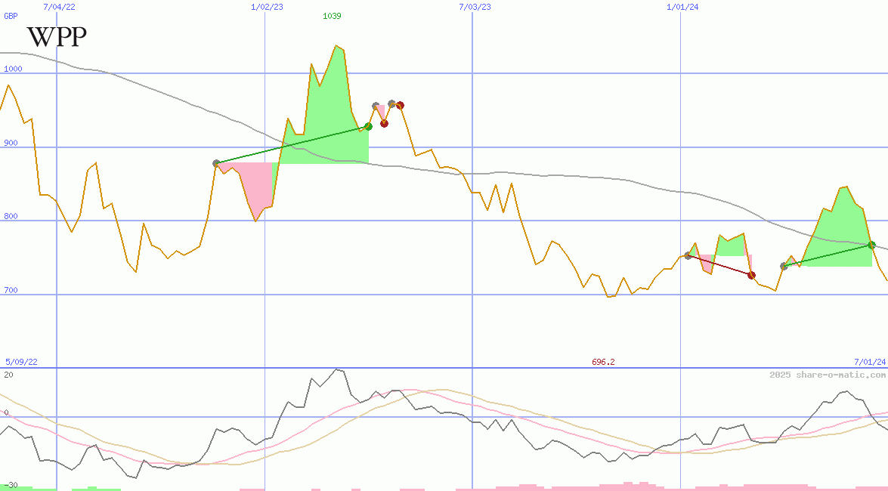Click green exit marker ending 2024 green trade line
888x491 pixels.
pos(872,246)
